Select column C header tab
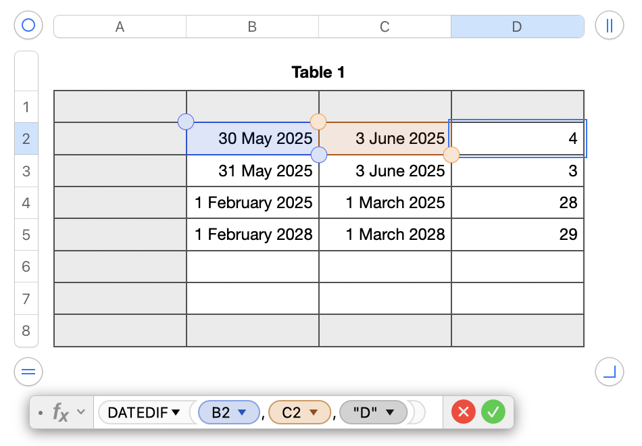This screenshot has height=446, width=642. click(385, 26)
